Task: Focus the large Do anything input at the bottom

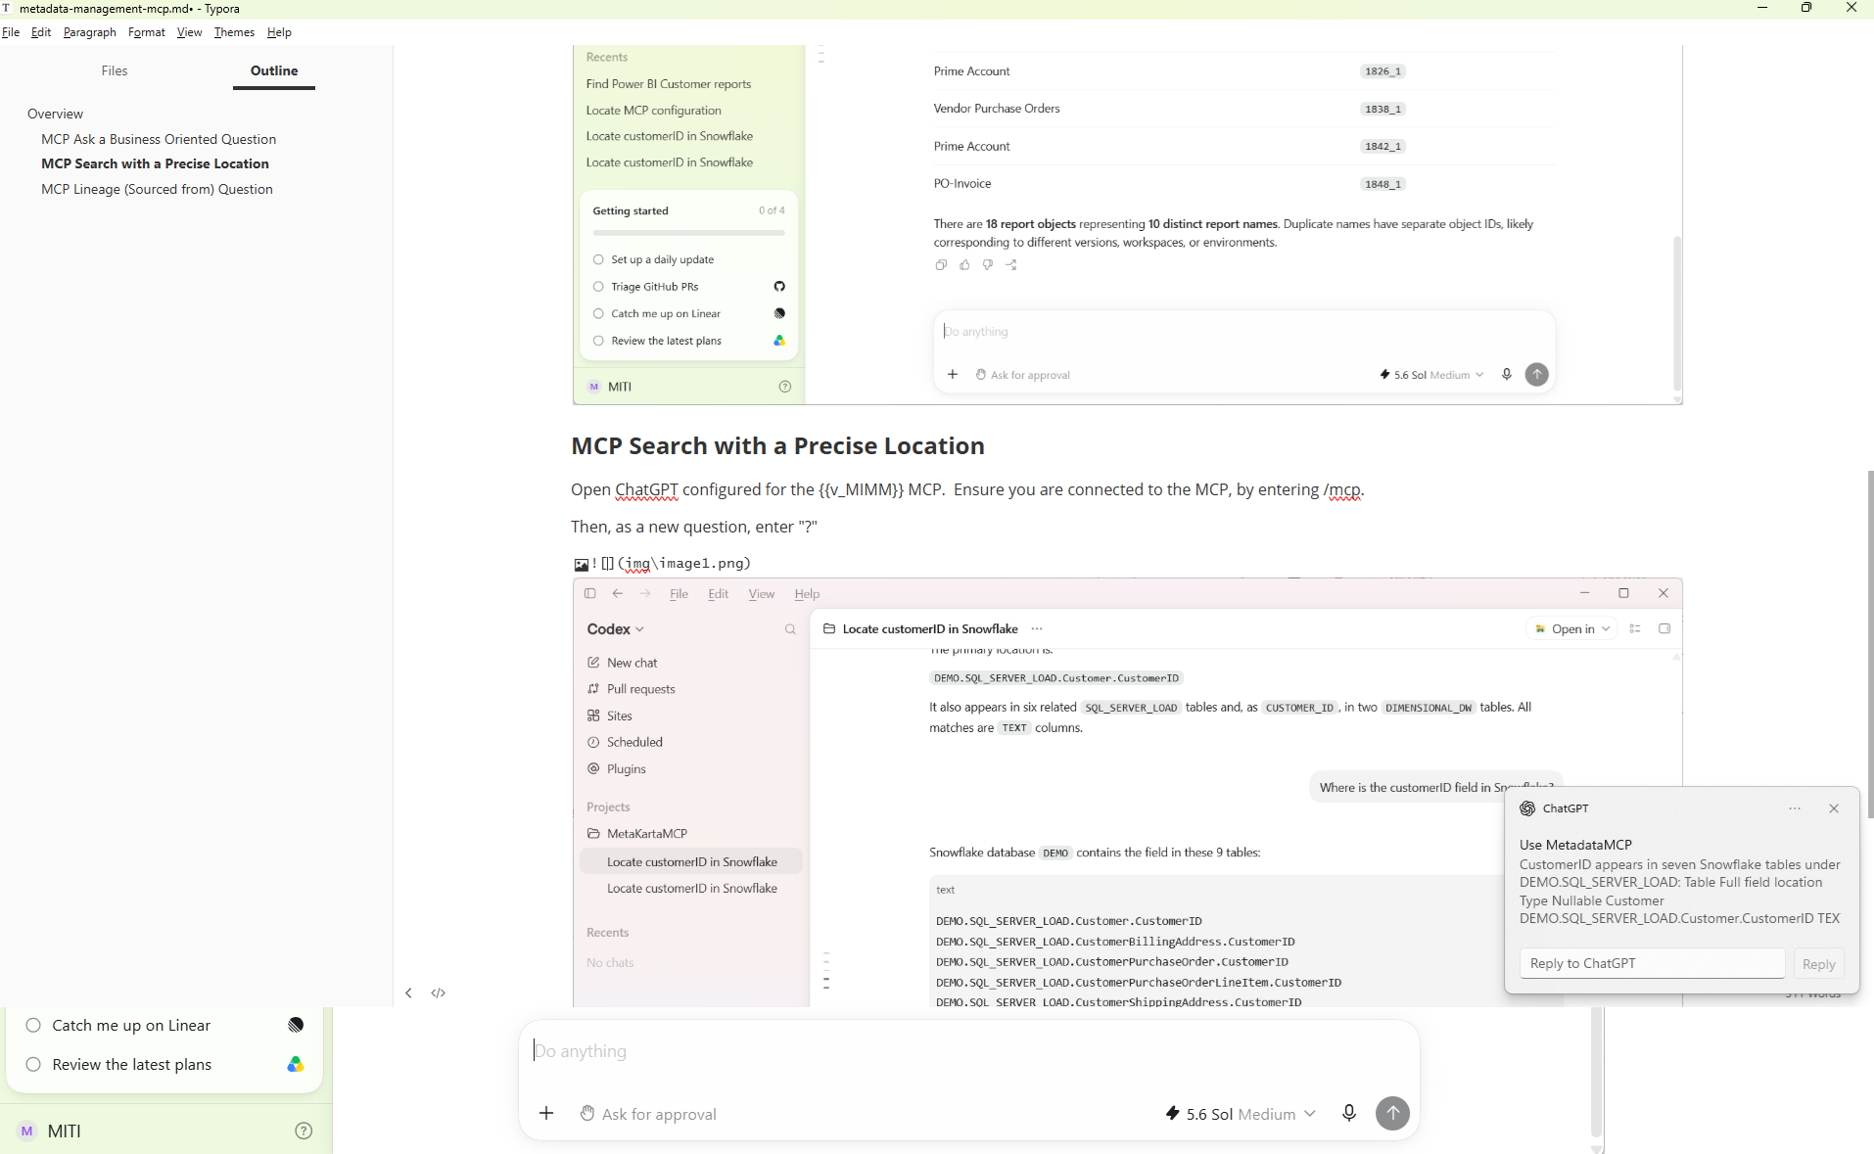Action: click(969, 1051)
